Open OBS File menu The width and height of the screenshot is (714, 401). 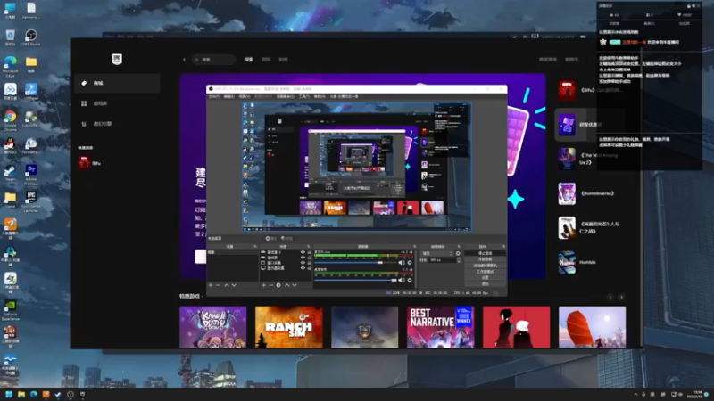[213, 96]
